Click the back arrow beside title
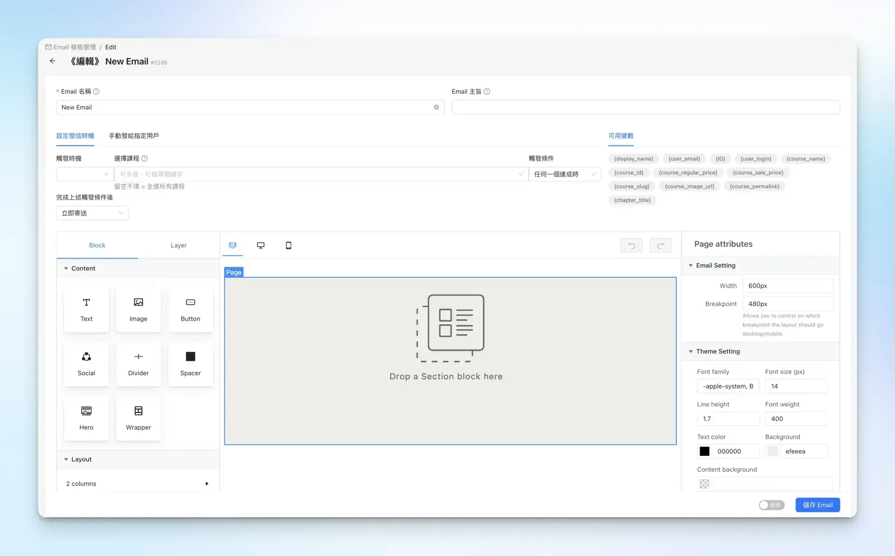The height and width of the screenshot is (556, 895). click(x=53, y=61)
